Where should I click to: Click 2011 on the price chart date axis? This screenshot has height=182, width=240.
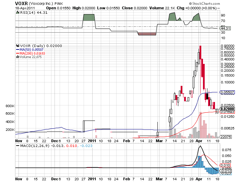[92, 141]
